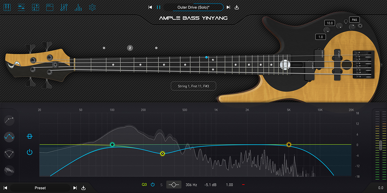This screenshot has height=193, width=387.
Task: Open the bar-graph EQ panel icon
Action: click(x=78, y=7)
